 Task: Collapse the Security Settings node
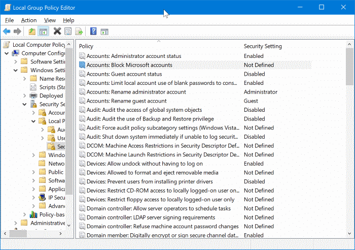(24, 104)
